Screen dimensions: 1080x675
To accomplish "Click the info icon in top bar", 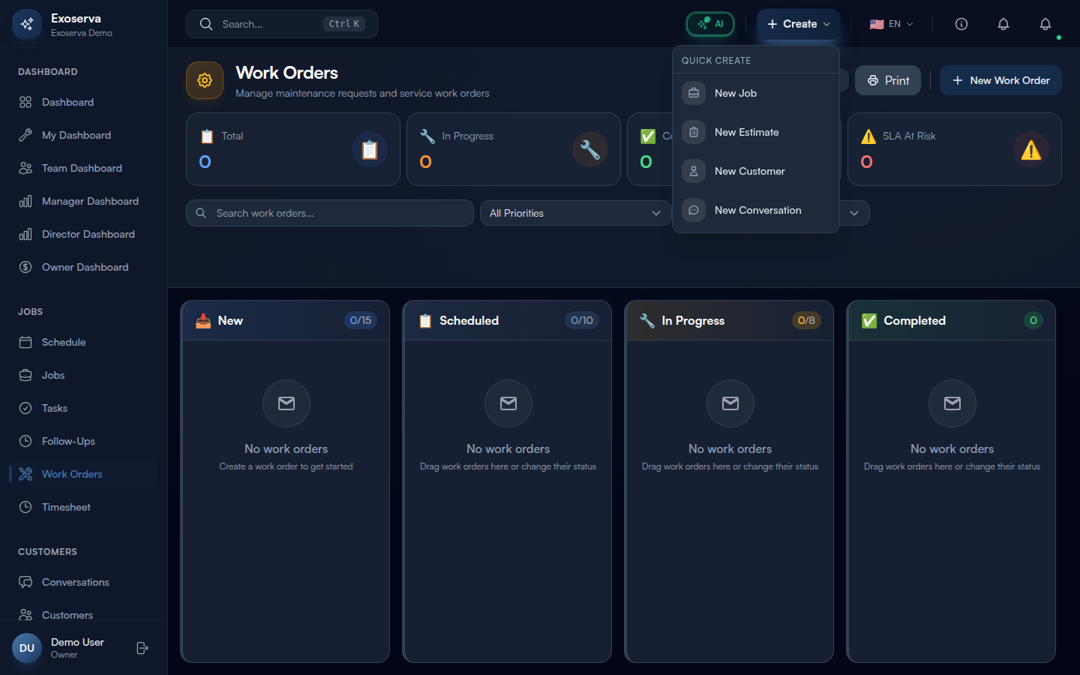I will [961, 24].
